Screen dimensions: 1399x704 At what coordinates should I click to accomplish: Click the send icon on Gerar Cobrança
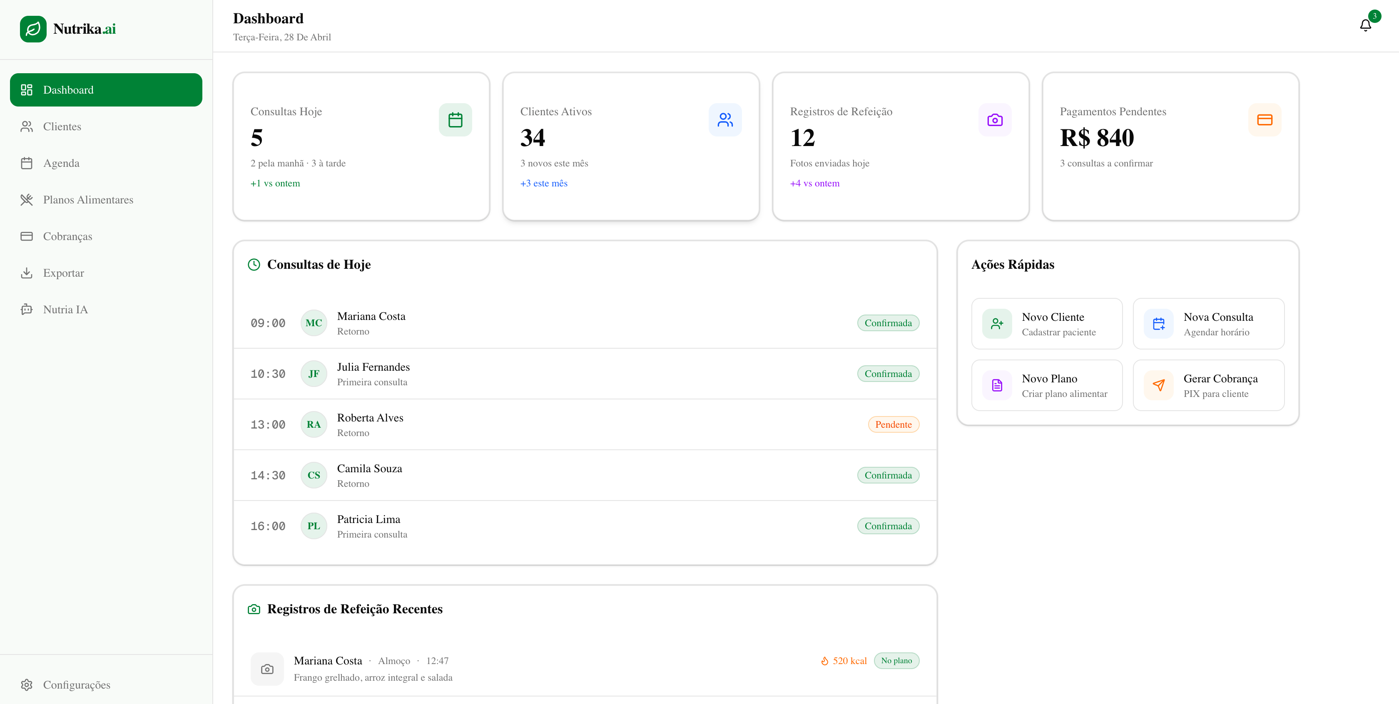1158,385
